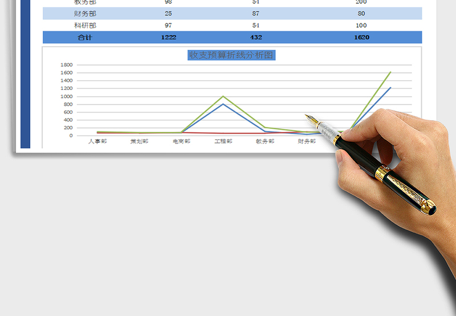
Task: Select the 财务部 cell with value 80
Action: tap(361, 13)
